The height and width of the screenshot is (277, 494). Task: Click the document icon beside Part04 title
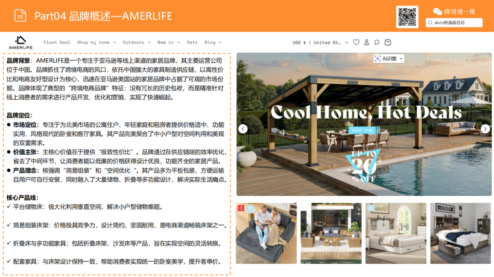point(19,16)
